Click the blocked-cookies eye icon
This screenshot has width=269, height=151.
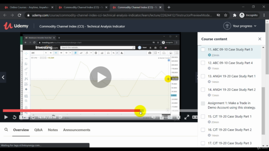tap(218, 15)
